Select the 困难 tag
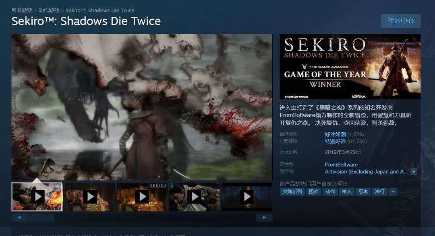 click(313, 192)
